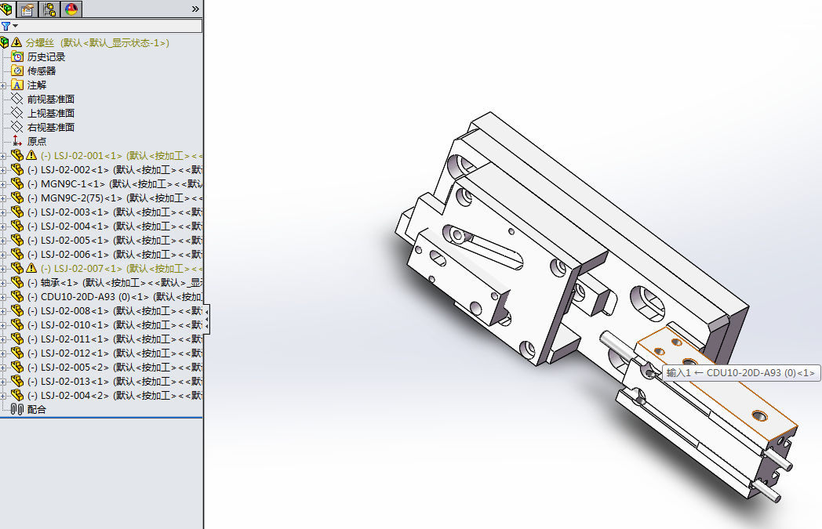Viewport: 822px width, 529px height.
Task: Expand the LSJ-02-007<1> component
Action: click(x=3, y=270)
